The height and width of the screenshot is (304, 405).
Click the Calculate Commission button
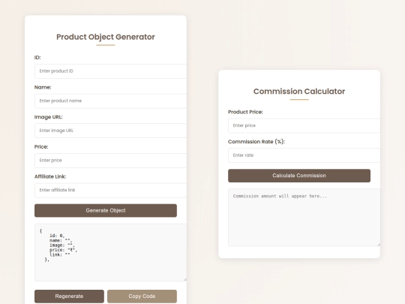coord(299,176)
